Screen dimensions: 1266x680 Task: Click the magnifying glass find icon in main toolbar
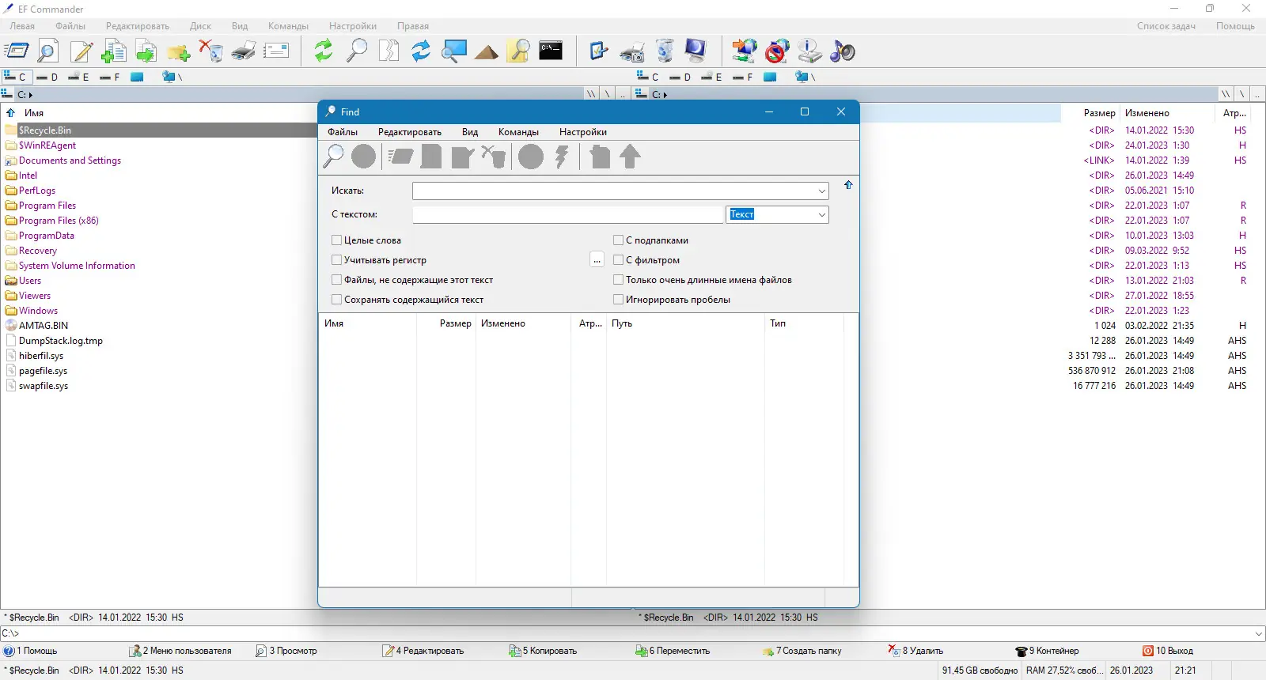tap(357, 51)
